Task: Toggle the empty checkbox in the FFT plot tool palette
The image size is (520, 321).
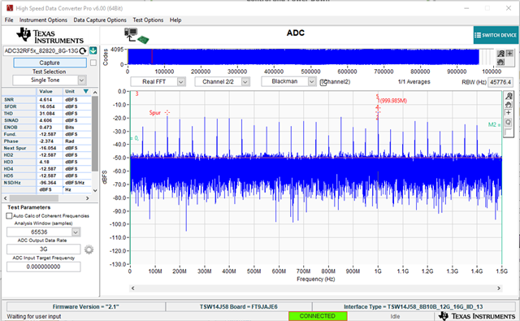Action: click(x=508, y=132)
